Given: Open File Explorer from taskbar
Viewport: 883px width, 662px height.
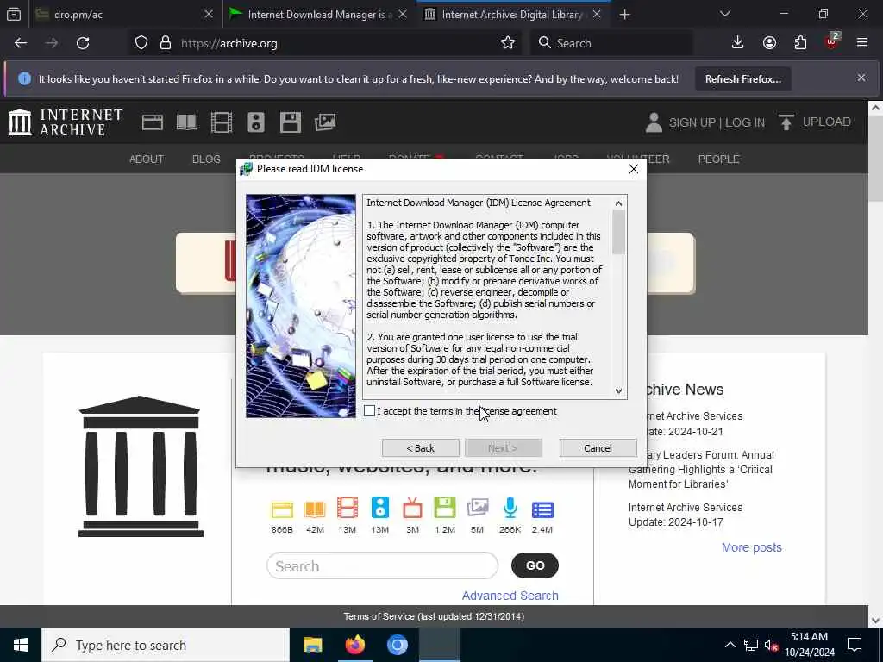Looking at the screenshot, I should [312, 645].
